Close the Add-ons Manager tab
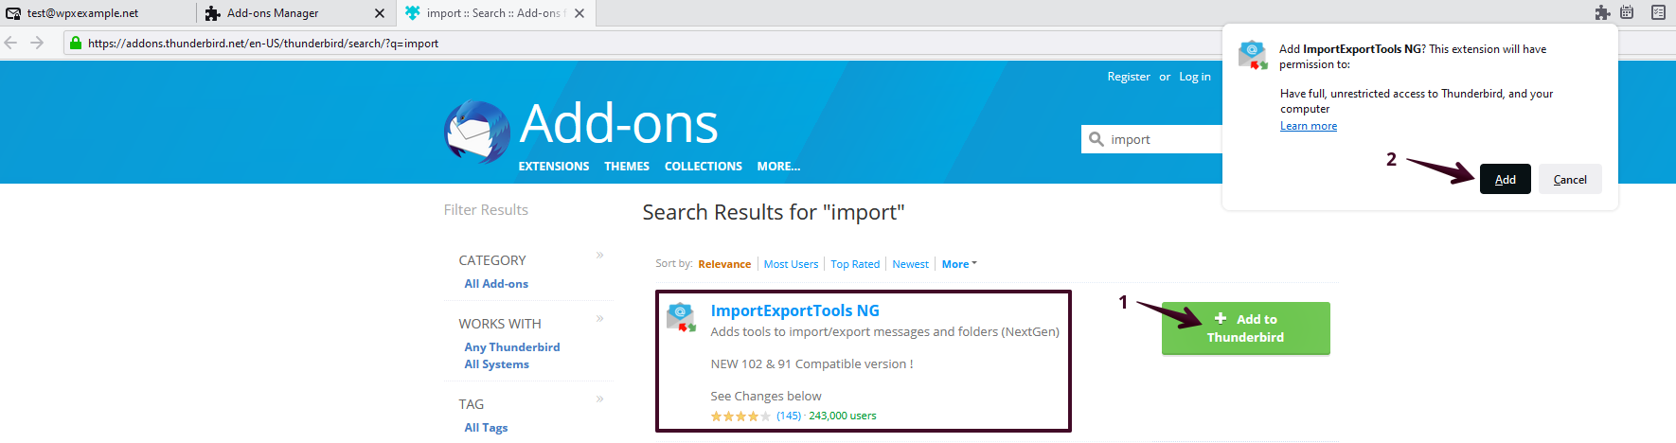This screenshot has width=1676, height=443. point(380,13)
